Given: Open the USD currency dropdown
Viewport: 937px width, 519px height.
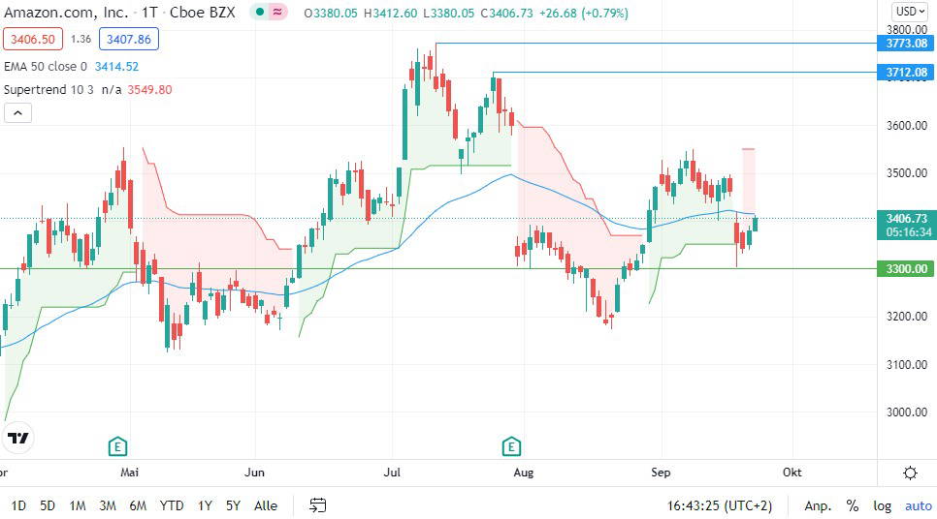Looking at the screenshot, I should [x=910, y=12].
